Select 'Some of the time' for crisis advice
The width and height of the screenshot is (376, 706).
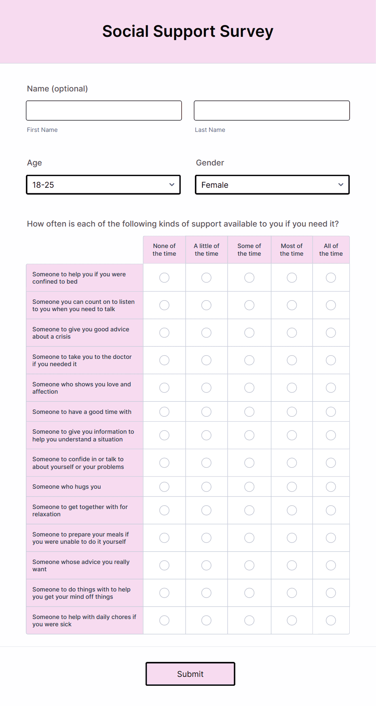pyautogui.click(x=249, y=333)
